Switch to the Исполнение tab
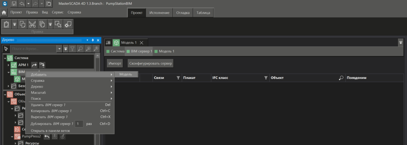The width and height of the screenshot is (407, 145). coord(159,13)
